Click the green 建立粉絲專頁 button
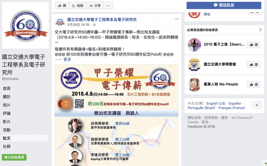 pos(14,157)
